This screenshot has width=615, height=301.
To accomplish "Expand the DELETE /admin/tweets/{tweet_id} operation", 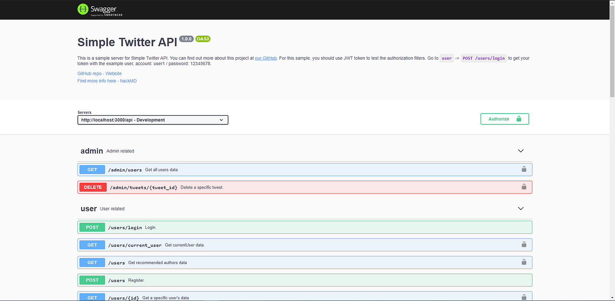I will [305, 187].
